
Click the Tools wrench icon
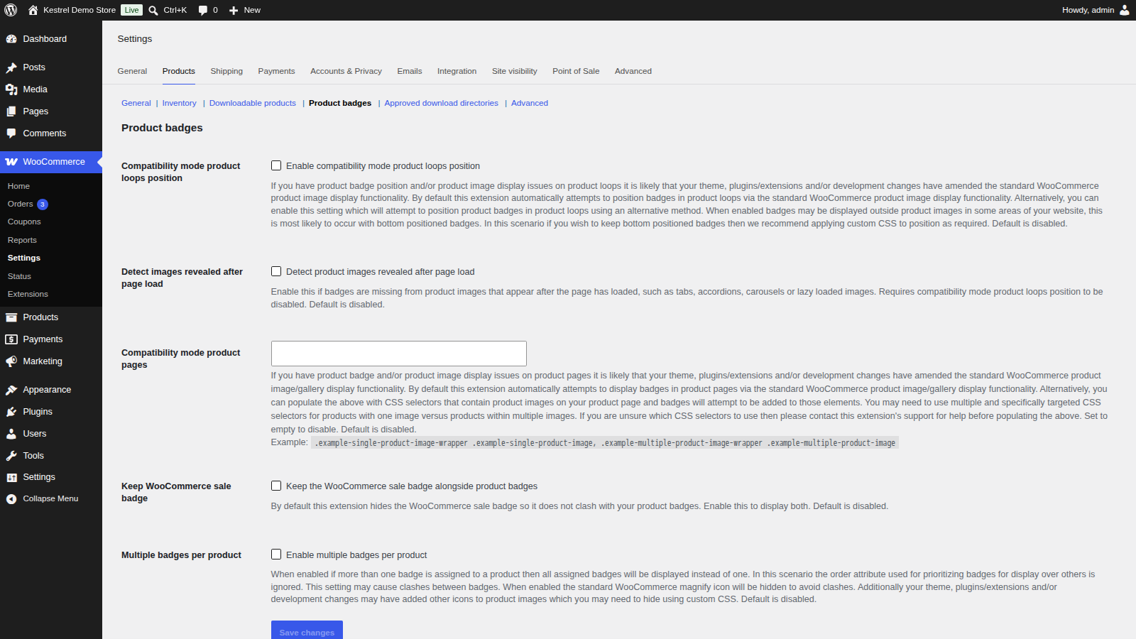point(11,456)
